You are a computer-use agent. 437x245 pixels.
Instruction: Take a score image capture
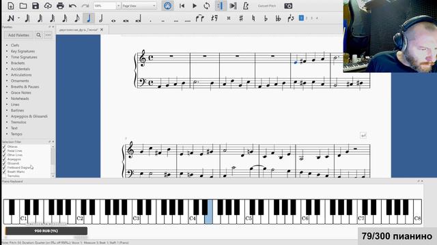click(288, 6)
